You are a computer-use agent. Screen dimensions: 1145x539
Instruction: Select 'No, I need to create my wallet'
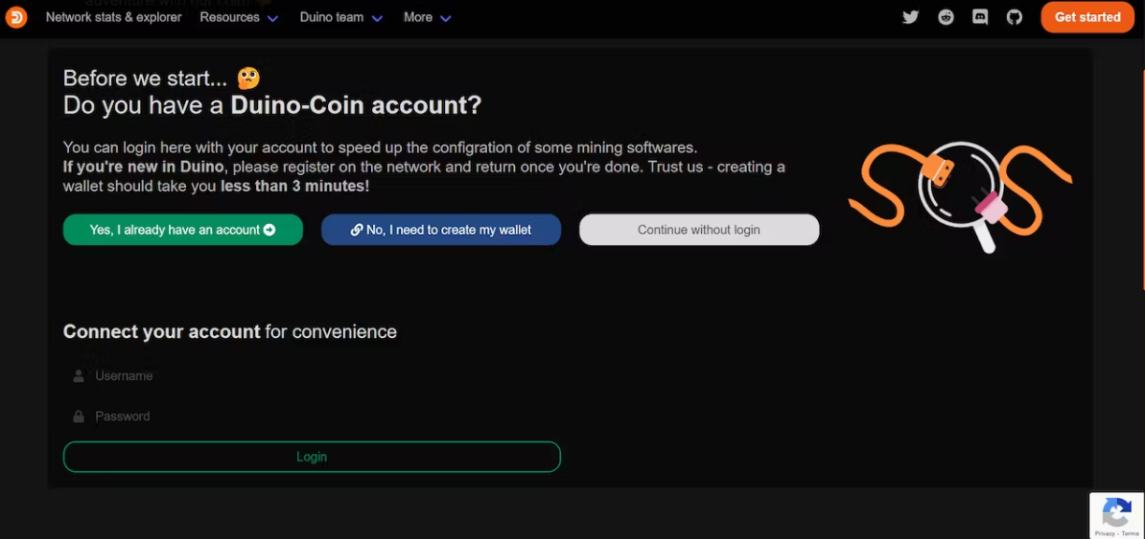tap(441, 230)
